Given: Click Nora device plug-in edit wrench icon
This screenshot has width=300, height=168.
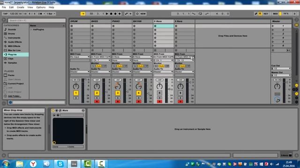Looking at the screenshot, I should 60,111.
